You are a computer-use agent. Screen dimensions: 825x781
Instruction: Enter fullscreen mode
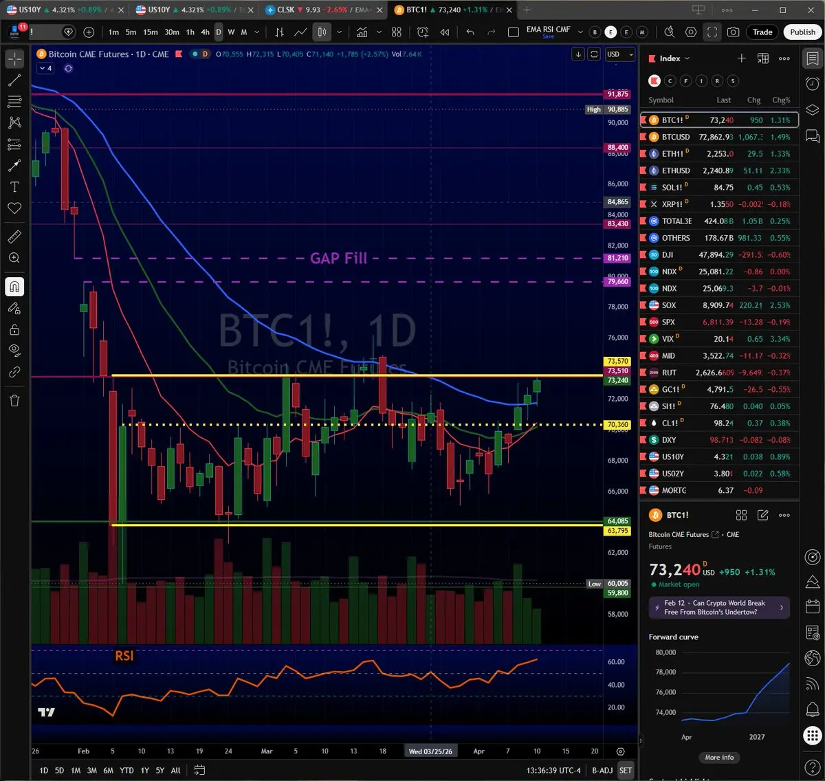pos(712,32)
